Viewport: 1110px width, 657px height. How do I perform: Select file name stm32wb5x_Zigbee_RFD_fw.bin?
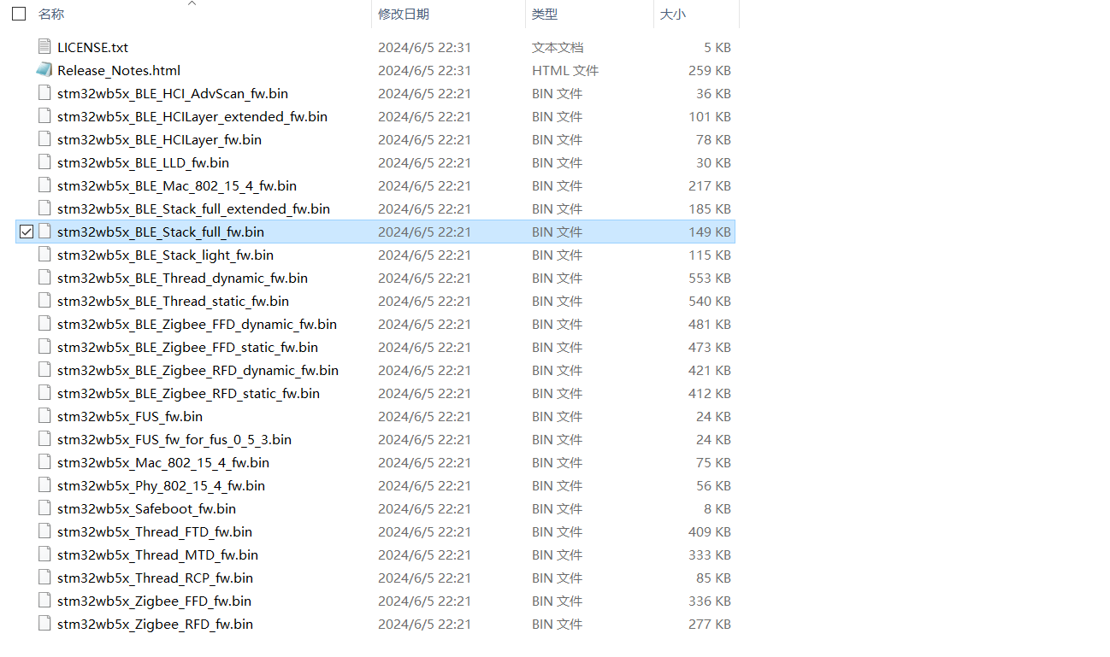point(155,625)
